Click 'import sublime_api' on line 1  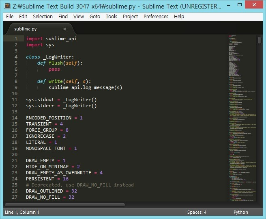point(51,39)
